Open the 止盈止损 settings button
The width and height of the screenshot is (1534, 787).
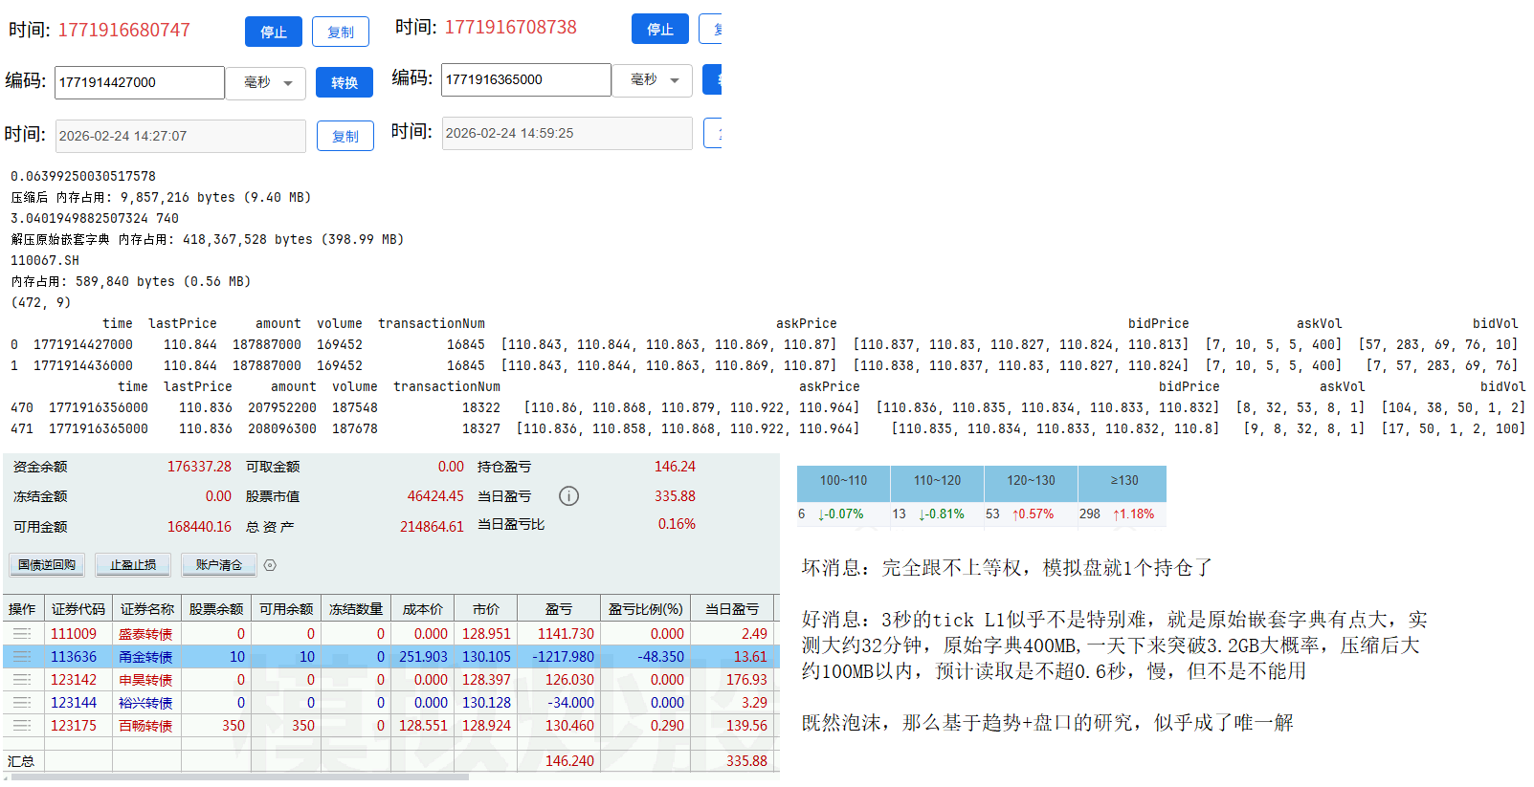133,565
